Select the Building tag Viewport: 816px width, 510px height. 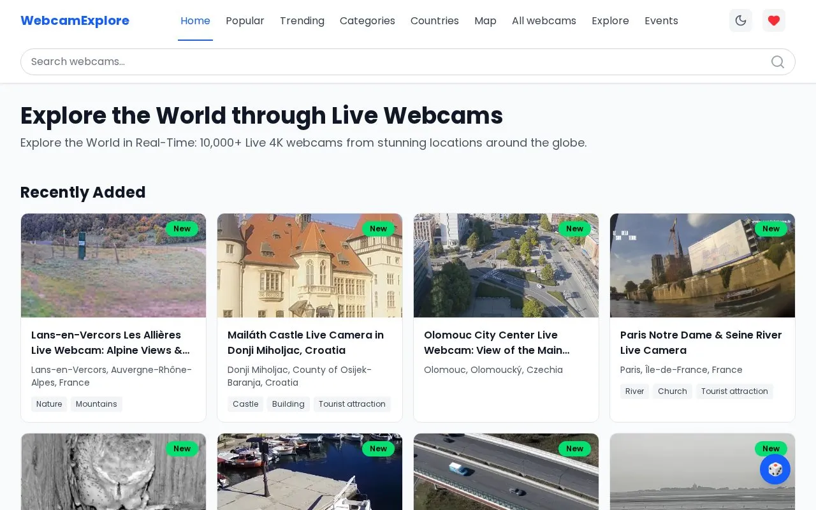click(x=288, y=404)
